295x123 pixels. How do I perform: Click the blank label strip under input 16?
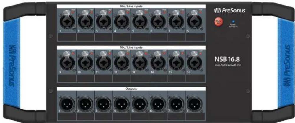tap(195, 78)
